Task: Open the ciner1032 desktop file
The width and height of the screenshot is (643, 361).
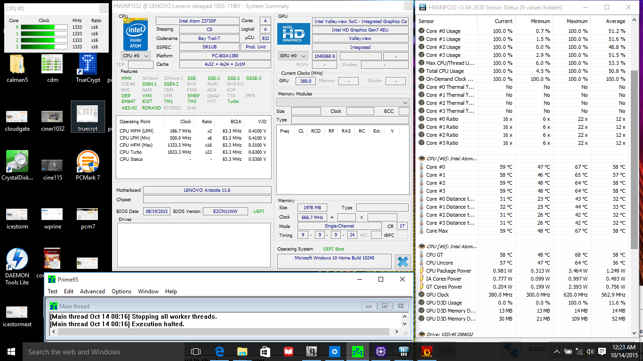Action: pyautogui.click(x=53, y=121)
